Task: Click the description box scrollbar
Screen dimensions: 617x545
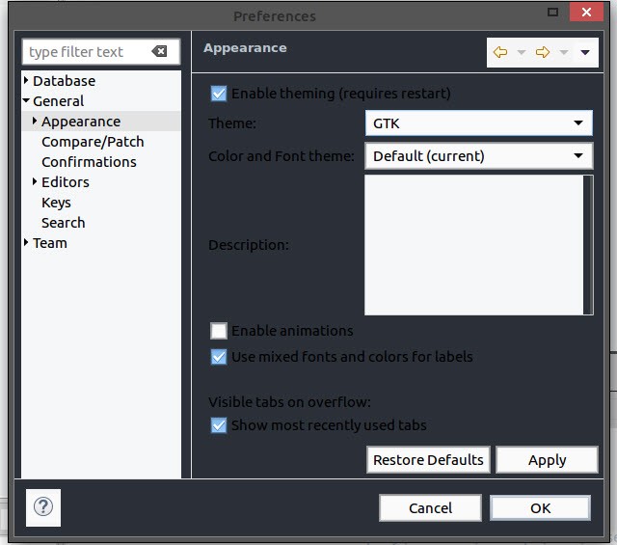Action: click(588, 245)
